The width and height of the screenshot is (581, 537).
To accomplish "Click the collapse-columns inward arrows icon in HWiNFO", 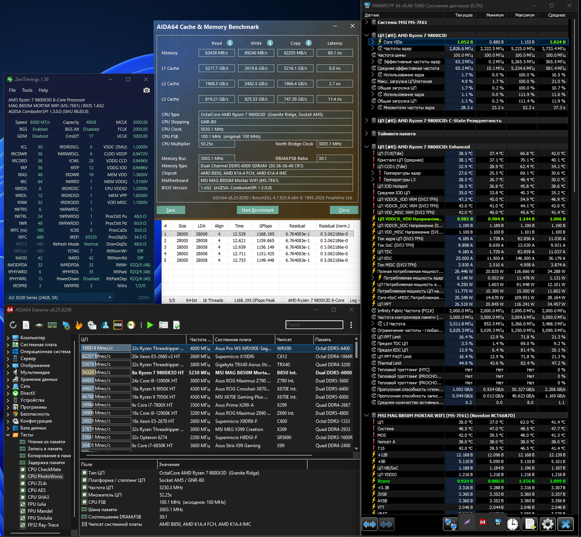I will pyautogui.click(x=386, y=524).
